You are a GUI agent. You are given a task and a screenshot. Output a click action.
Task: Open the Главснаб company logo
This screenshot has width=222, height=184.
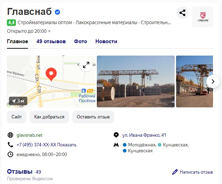pos(203,17)
